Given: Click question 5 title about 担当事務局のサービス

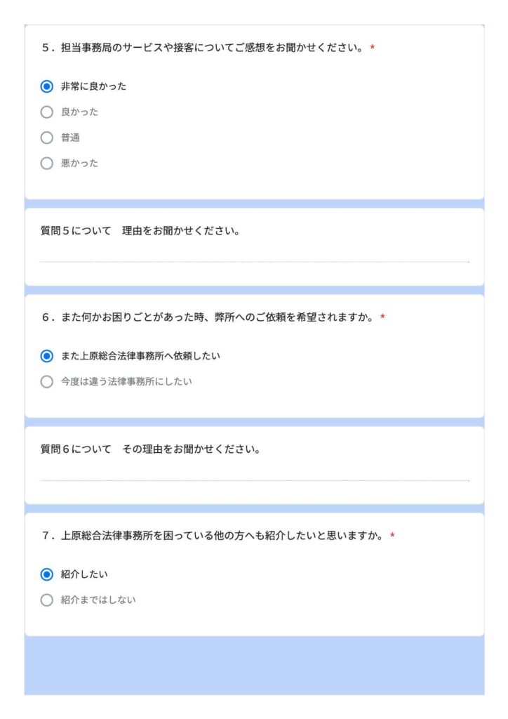Looking at the screenshot, I should pyautogui.click(x=202, y=48).
